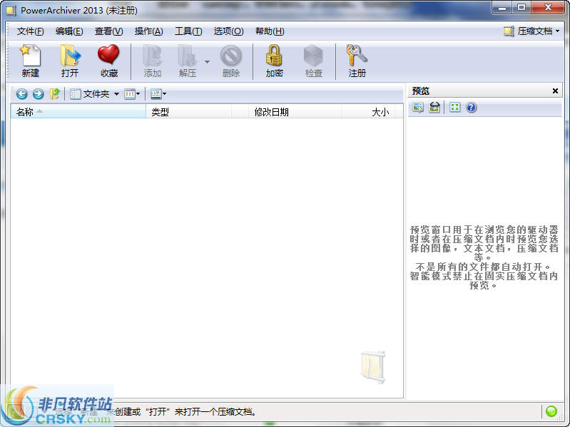Click the 新建 (New) archive icon
The image size is (570, 427).
click(31, 61)
